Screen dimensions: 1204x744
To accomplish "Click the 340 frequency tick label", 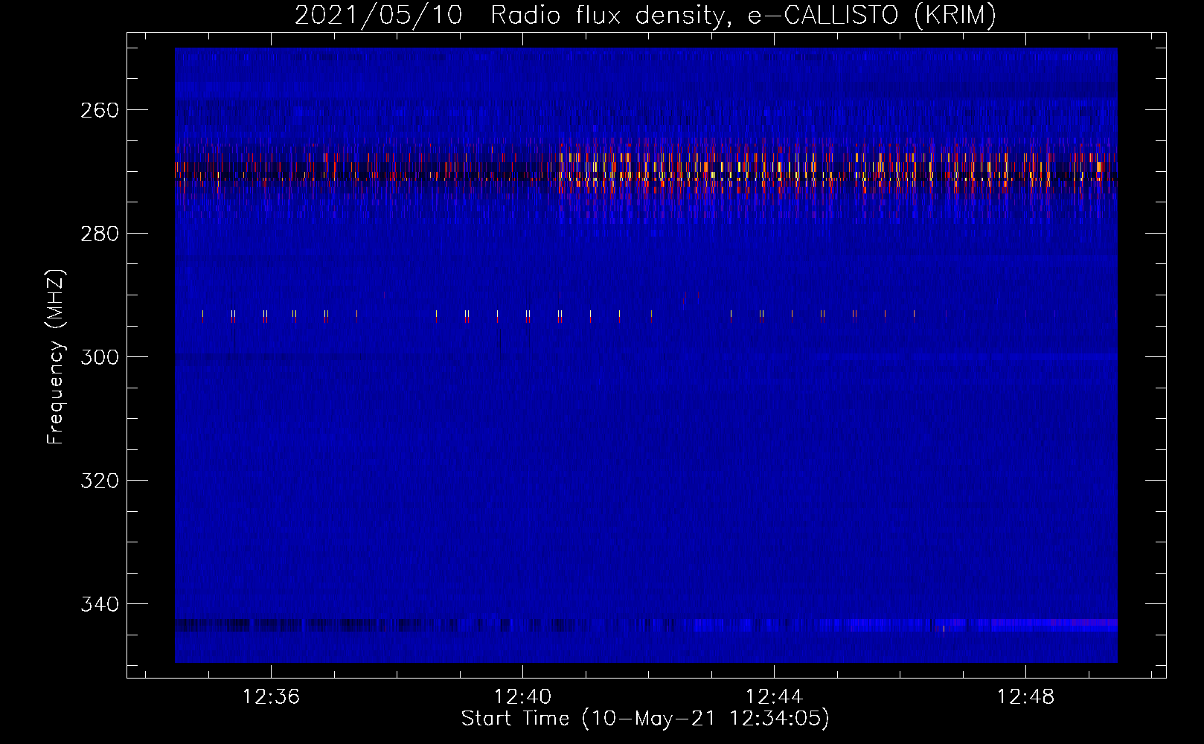I will (100, 604).
